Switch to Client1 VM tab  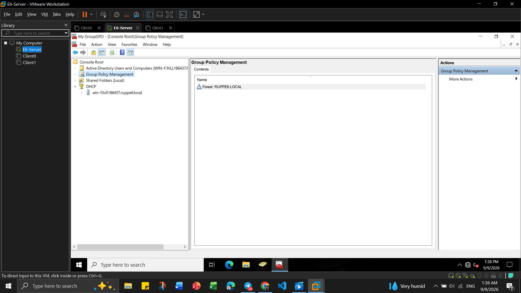coord(157,28)
